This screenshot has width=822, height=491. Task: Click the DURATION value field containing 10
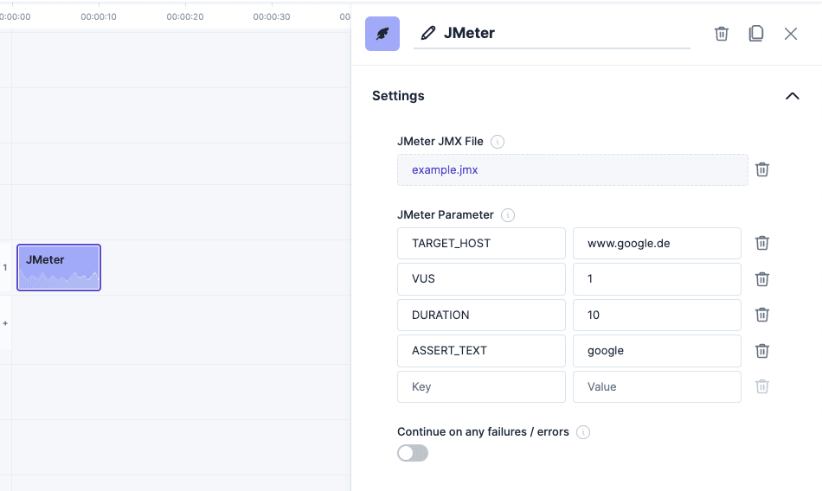click(657, 315)
